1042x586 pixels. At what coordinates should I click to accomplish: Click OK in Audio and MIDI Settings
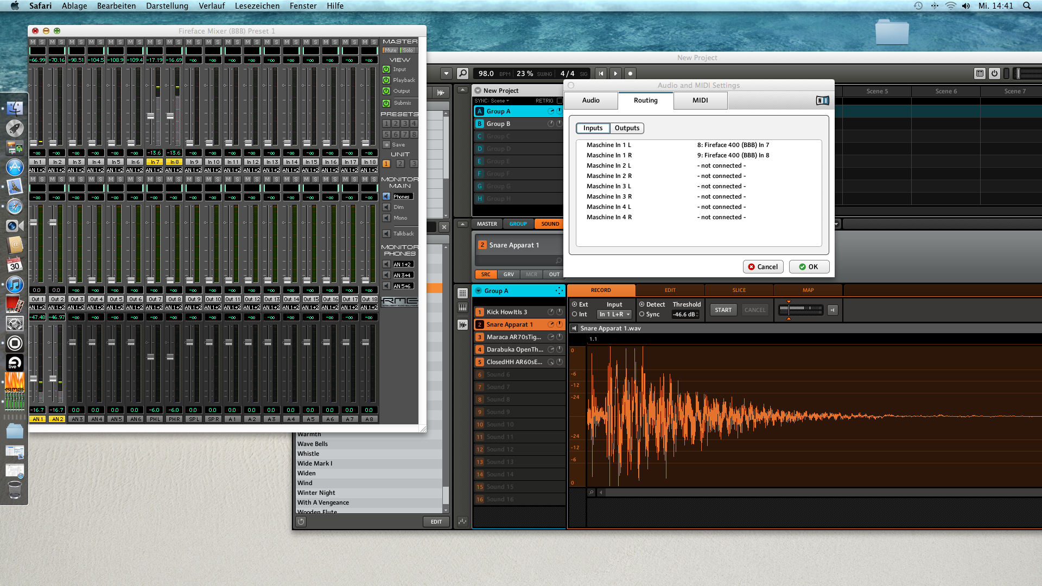click(x=809, y=266)
